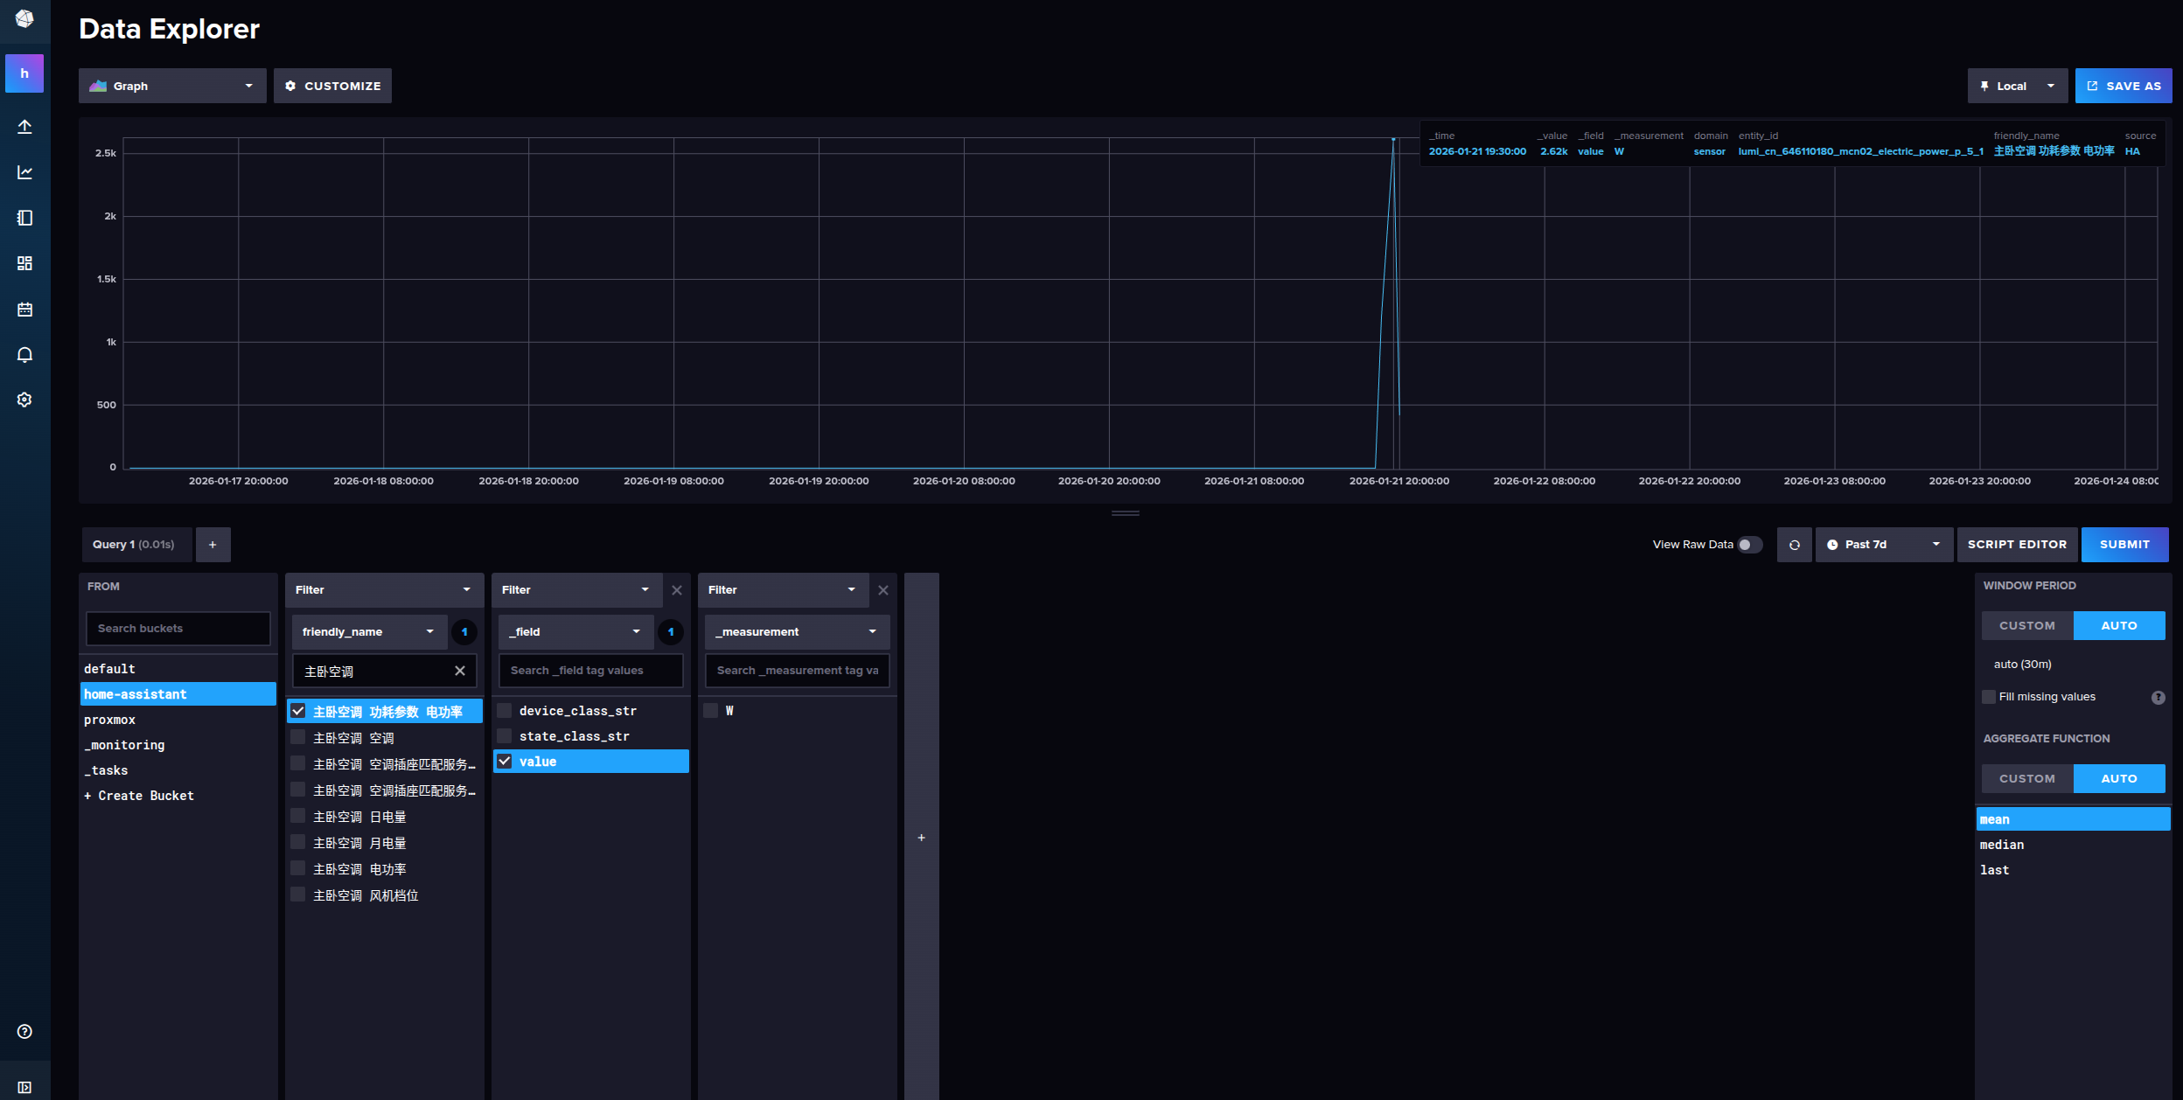
Task: Check the W measurement checkbox
Action: click(x=711, y=711)
